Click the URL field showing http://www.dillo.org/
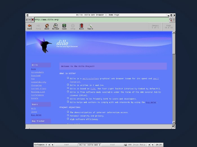Viewport: 197px width, 147px height. point(102,20)
